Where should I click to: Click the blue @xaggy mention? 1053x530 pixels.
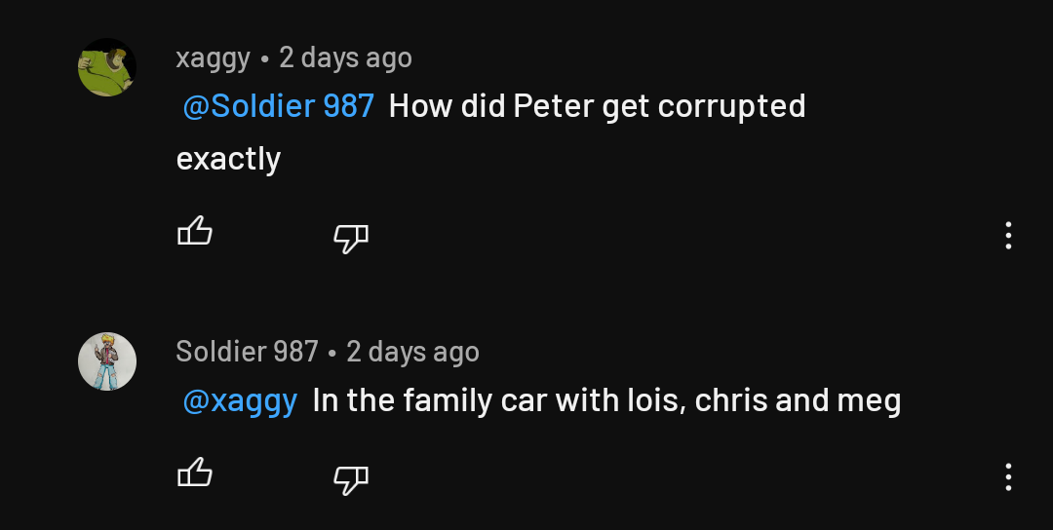tap(240, 400)
